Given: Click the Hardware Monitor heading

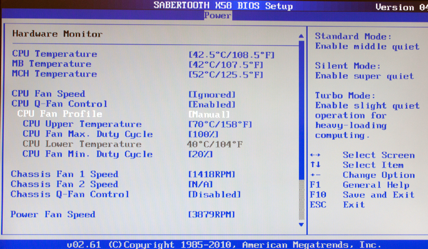Looking at the screenshot, I should click(58, 34).
